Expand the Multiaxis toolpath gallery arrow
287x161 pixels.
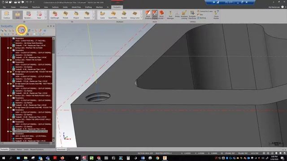tap(141, 18)
